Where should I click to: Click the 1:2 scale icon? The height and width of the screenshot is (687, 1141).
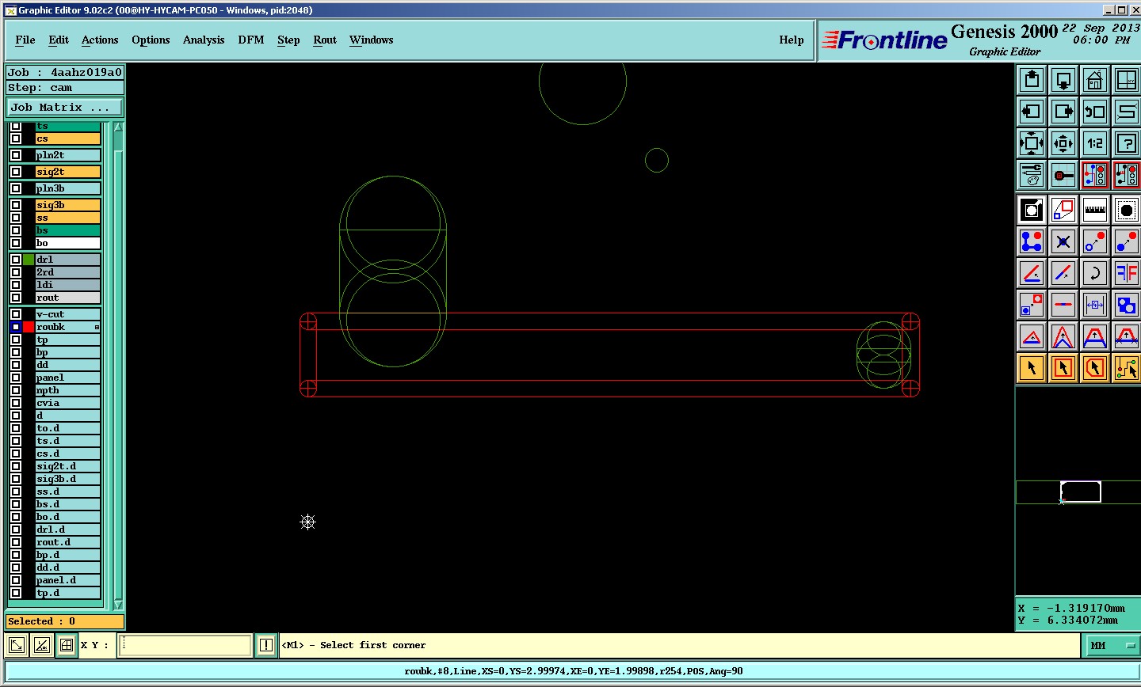1095,143
